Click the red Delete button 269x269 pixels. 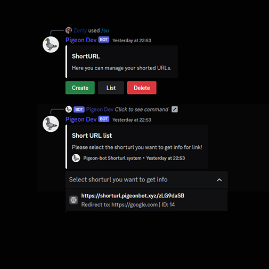(x=142, y=88)
